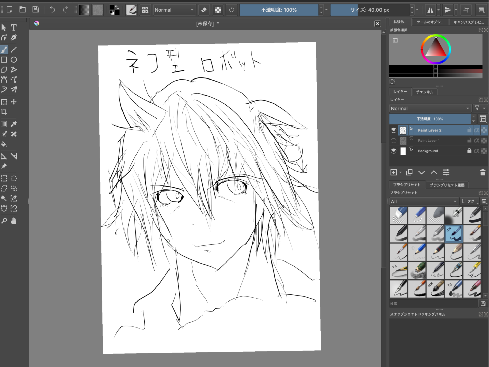This screenshot has width=489, height=367.
Task: Expand the toolbar blending mode Normal dropdown
Action: click(x=174, y=10)
